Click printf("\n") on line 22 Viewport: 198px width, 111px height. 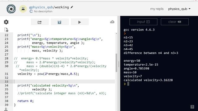point(29,35)
